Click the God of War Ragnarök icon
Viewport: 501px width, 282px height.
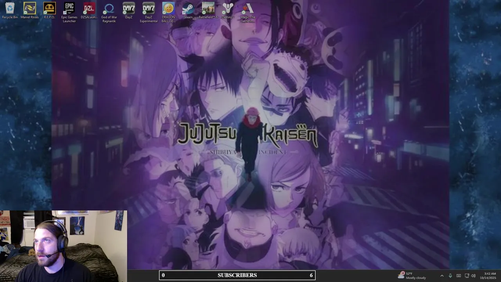109,13
